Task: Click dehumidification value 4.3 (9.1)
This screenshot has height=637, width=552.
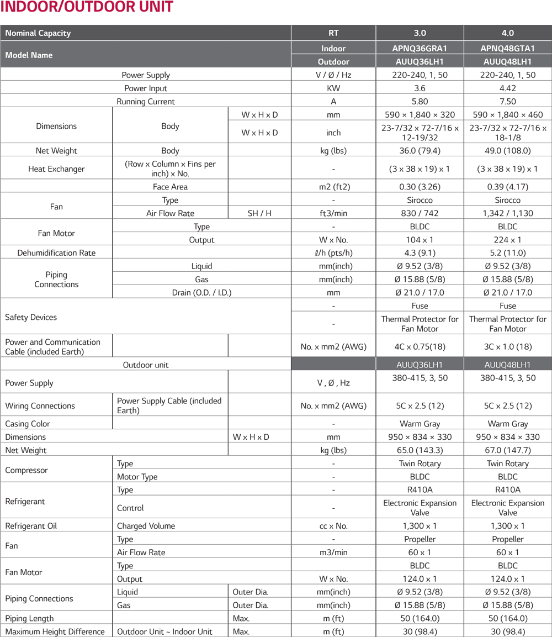Action: point(420,252)
